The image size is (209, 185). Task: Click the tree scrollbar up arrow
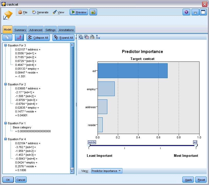click(72, 45)
